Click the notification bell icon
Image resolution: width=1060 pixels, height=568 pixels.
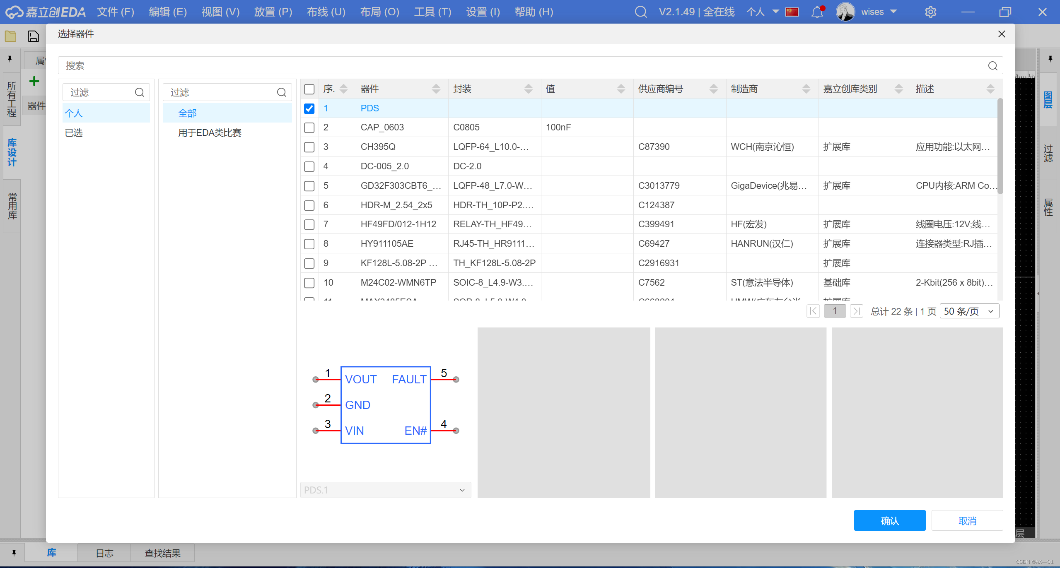coord(817,12)
